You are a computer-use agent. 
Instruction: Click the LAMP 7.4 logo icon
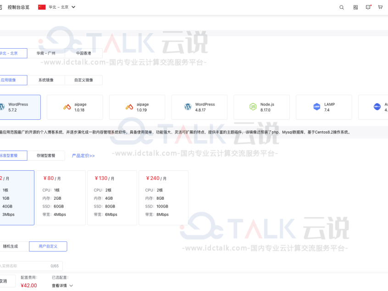[x=317, y=107]
